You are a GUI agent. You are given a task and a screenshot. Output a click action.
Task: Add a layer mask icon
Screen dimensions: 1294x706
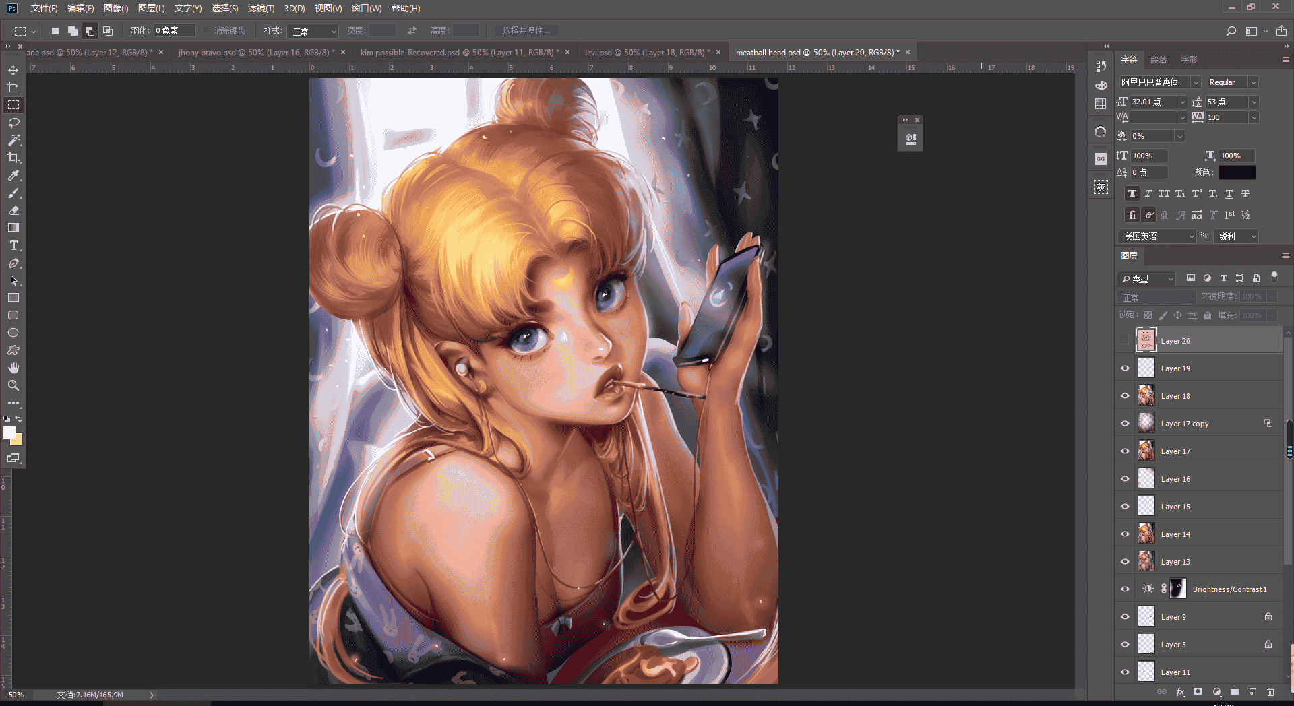(1198, 692)
